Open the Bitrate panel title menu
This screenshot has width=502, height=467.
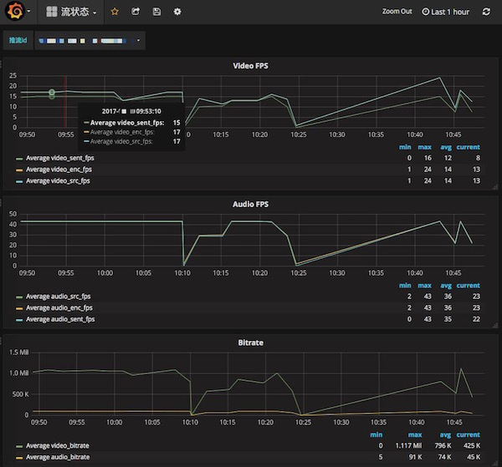[x=251, y=343]
